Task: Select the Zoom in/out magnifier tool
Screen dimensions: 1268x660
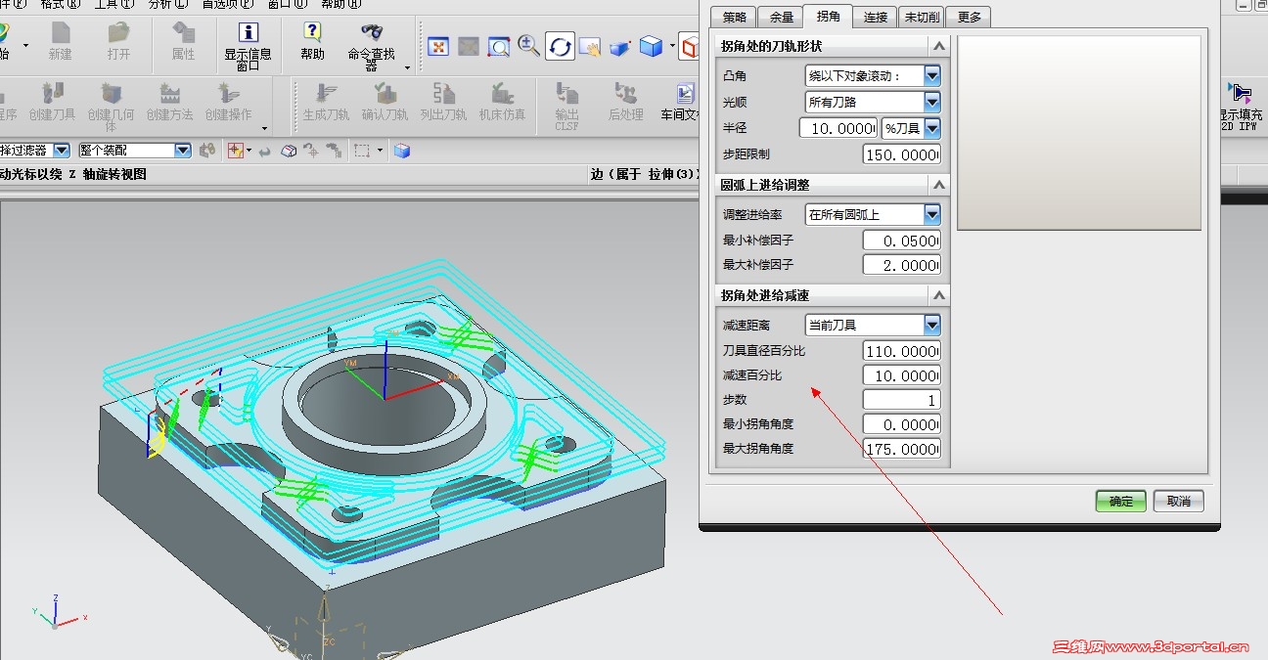Action: coord(529,45)
